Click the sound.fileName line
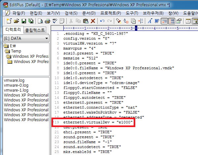This screenshot has width=198, height=155. [x=87, y=142]
